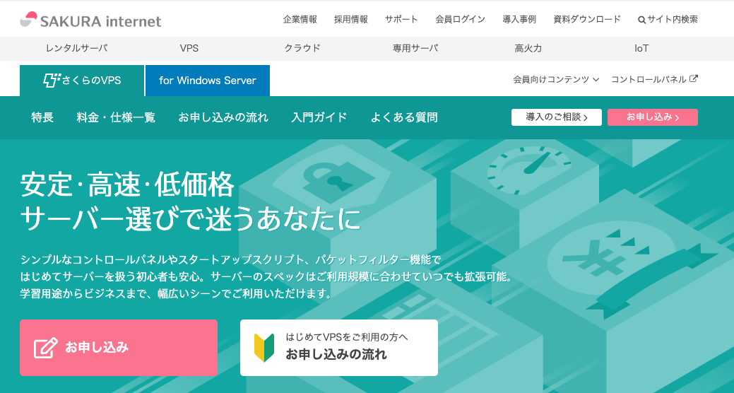Switch to さくらのVPS tab
This screenshot has height=393, width=734.
click(x=82, y=81)
